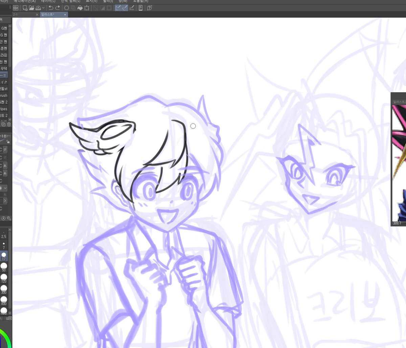Viewport: 406px width, 348px height.
Task: Select the rush brush sub tool
Action: pyautogui.click(x=4, y=96)
